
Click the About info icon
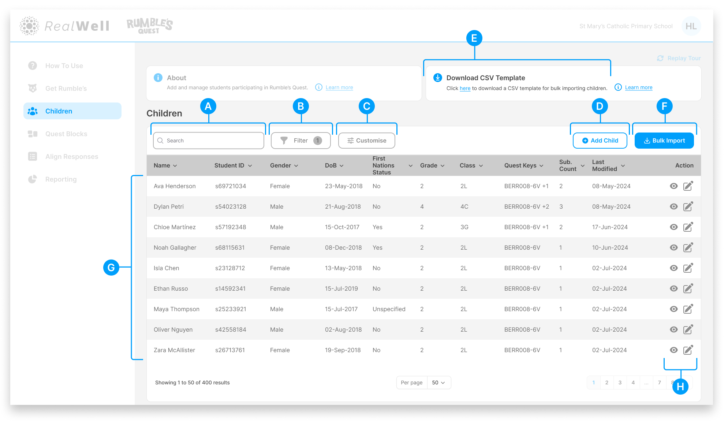click(158, 78)
